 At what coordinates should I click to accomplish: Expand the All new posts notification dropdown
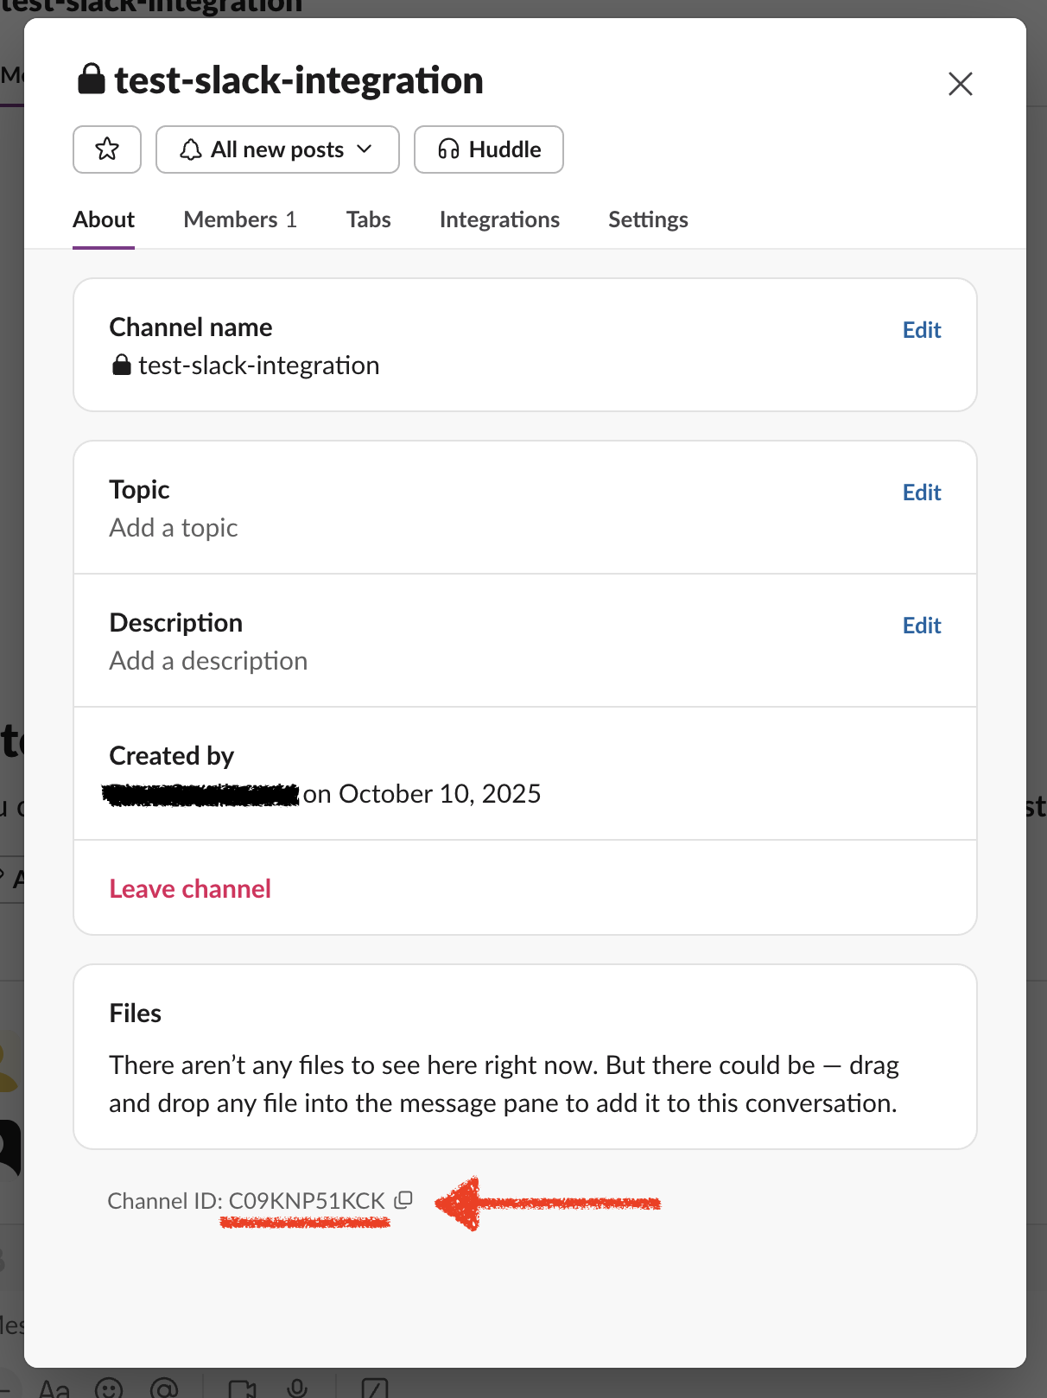coord(277,149)
